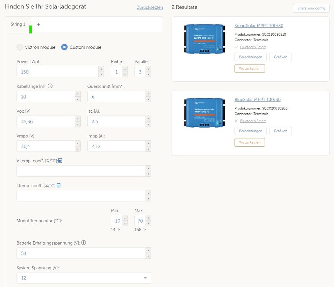This screenshot has height=287, width=334.
Task: Decrease Isc current with down arrow
Action: [x=148, y=124]
